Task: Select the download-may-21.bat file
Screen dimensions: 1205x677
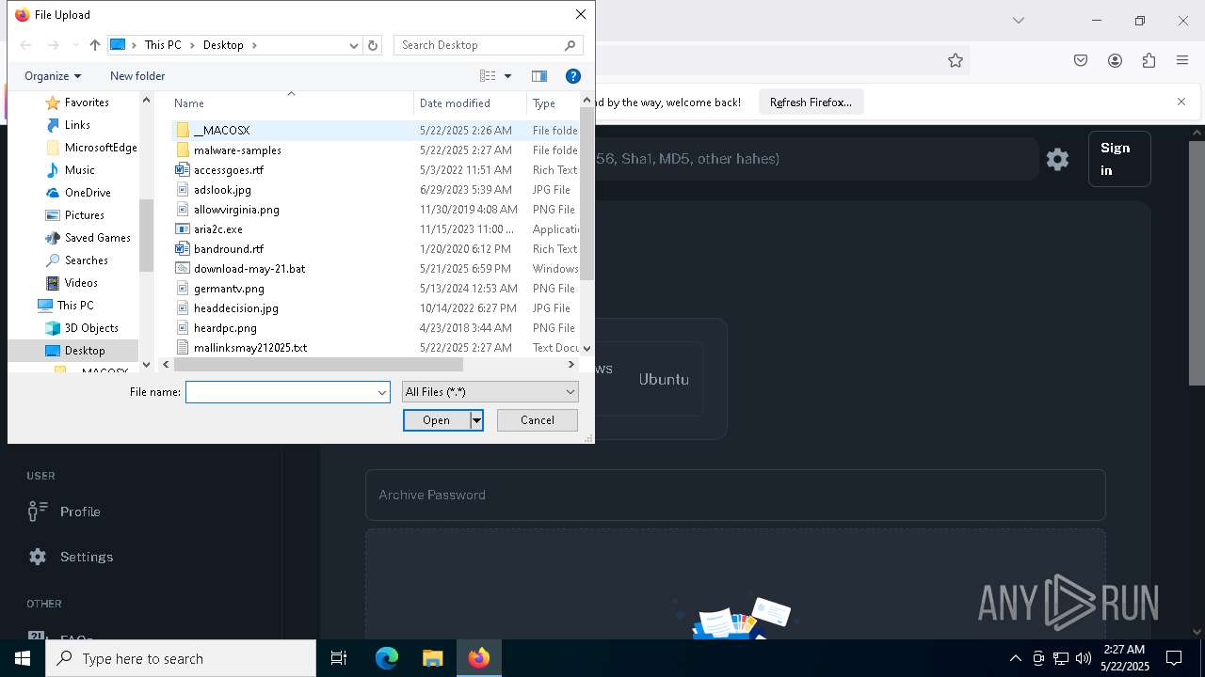Action: click(x=249, y=269)
